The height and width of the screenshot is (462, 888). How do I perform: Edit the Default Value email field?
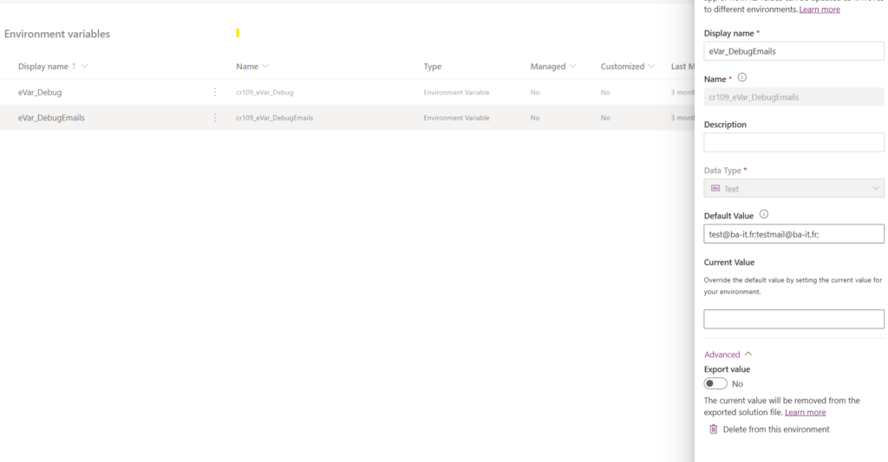[793, 234]
